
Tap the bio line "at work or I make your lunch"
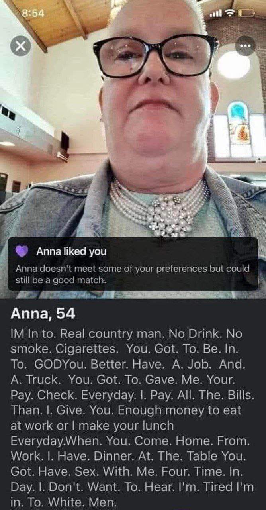tap(92, 426)
